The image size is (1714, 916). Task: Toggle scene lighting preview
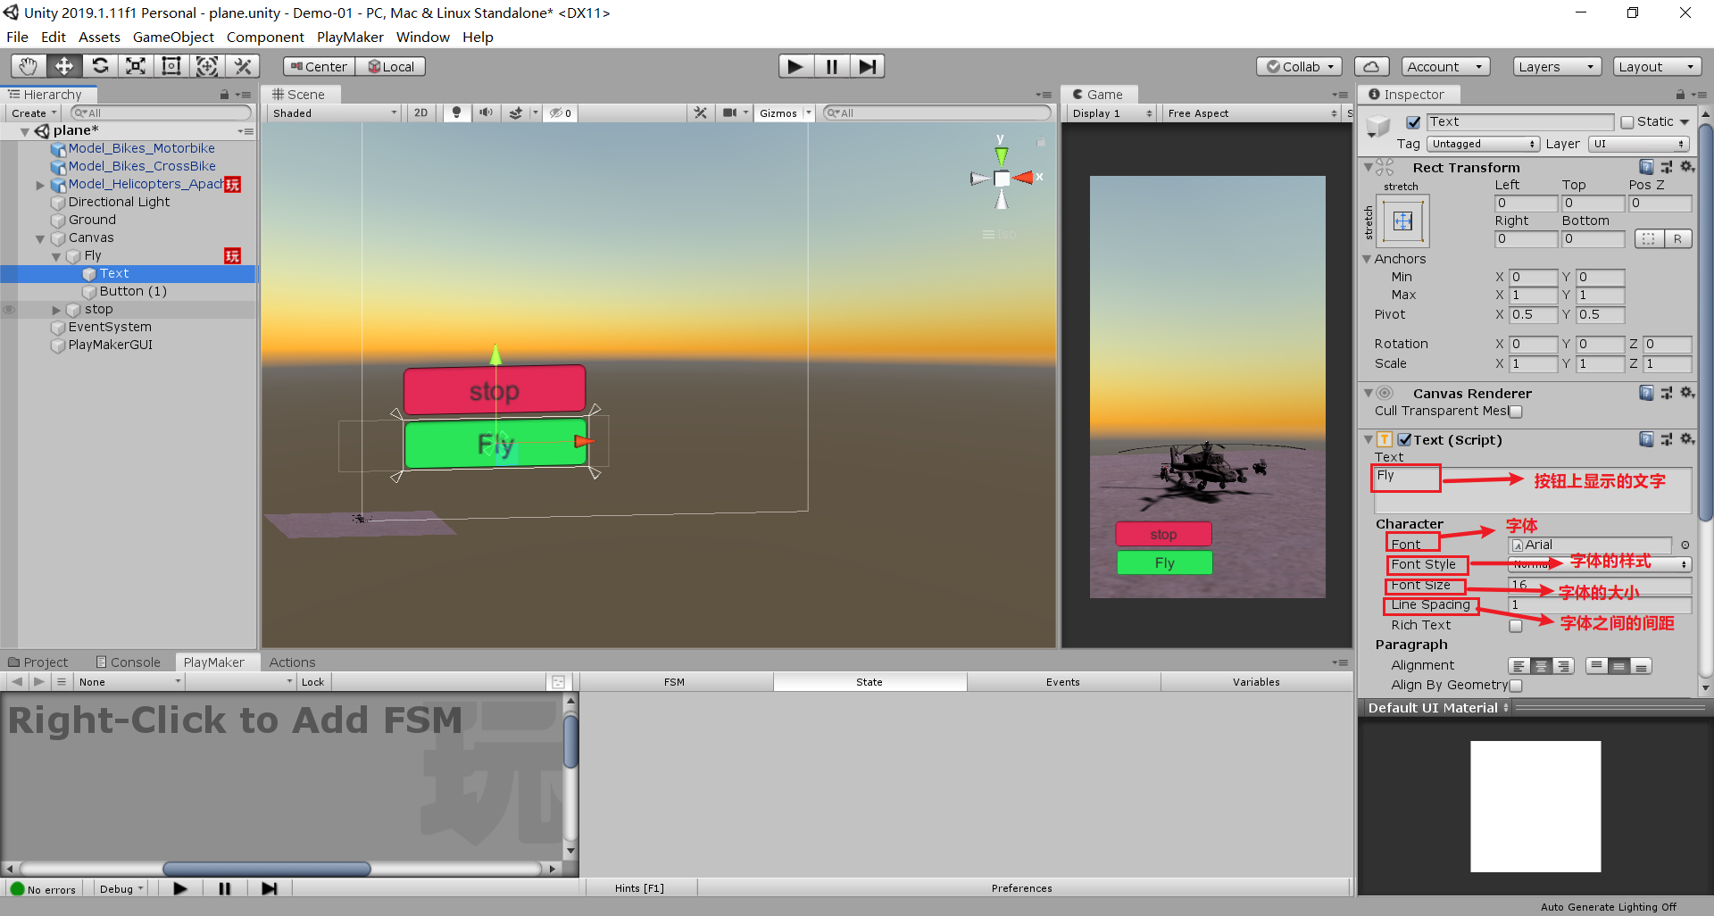(x=456, y=112)
